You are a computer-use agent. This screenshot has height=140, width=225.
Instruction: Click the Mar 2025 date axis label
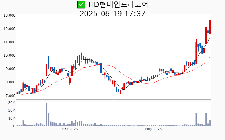70,129
